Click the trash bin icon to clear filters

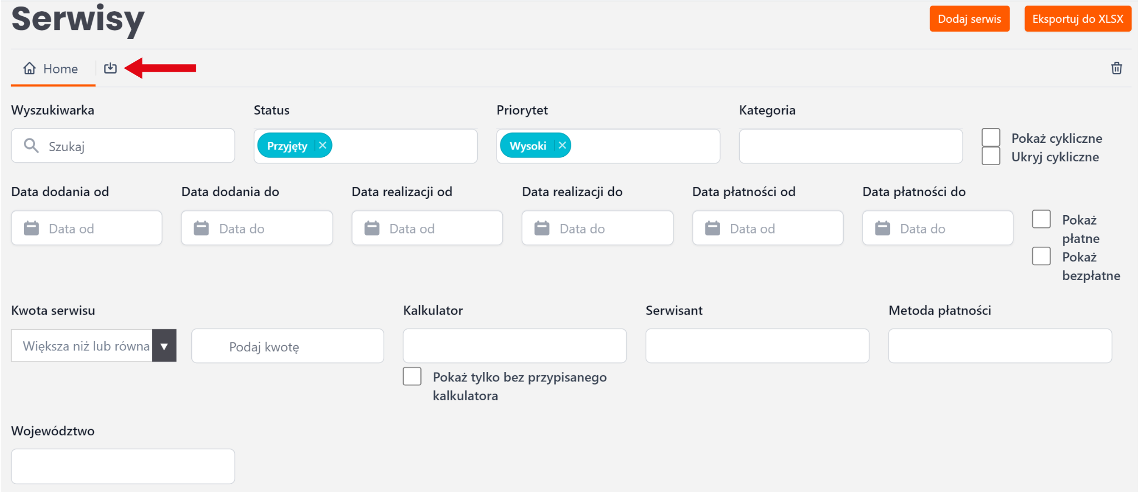[x=1116, y=68]
